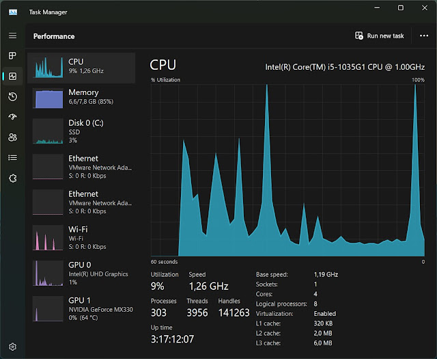Open the three-dot more options menu
437x359 pixels.
point(424,36)
